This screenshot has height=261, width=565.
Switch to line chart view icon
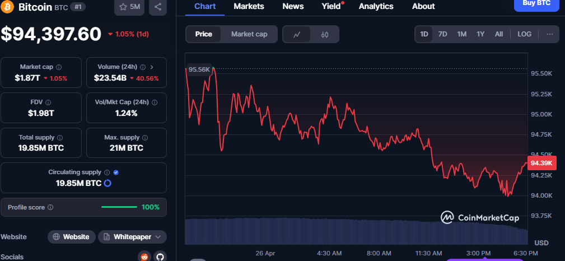point(297,35)
